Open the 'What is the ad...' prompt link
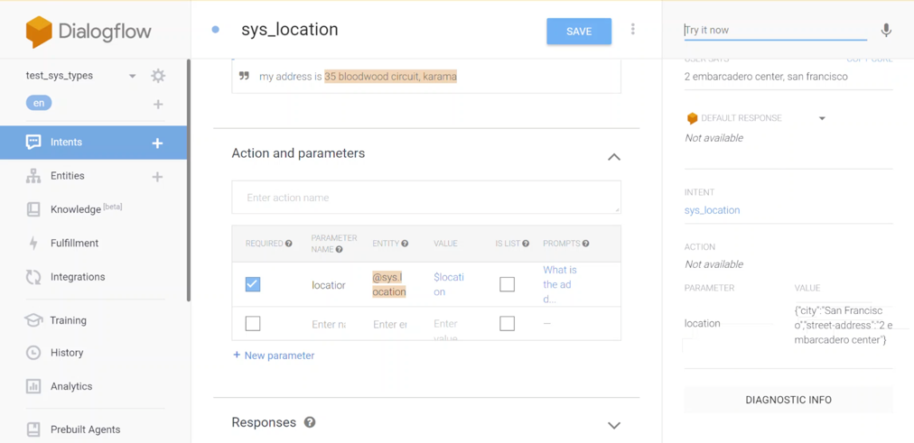This screenshot has height=443, width=914. [560, 285]
